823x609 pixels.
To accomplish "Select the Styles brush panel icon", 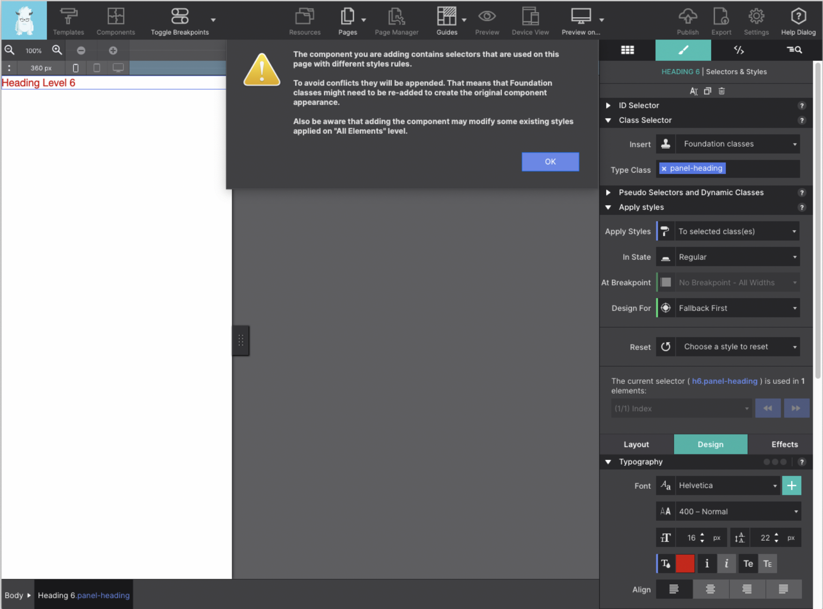I will 683,50.
